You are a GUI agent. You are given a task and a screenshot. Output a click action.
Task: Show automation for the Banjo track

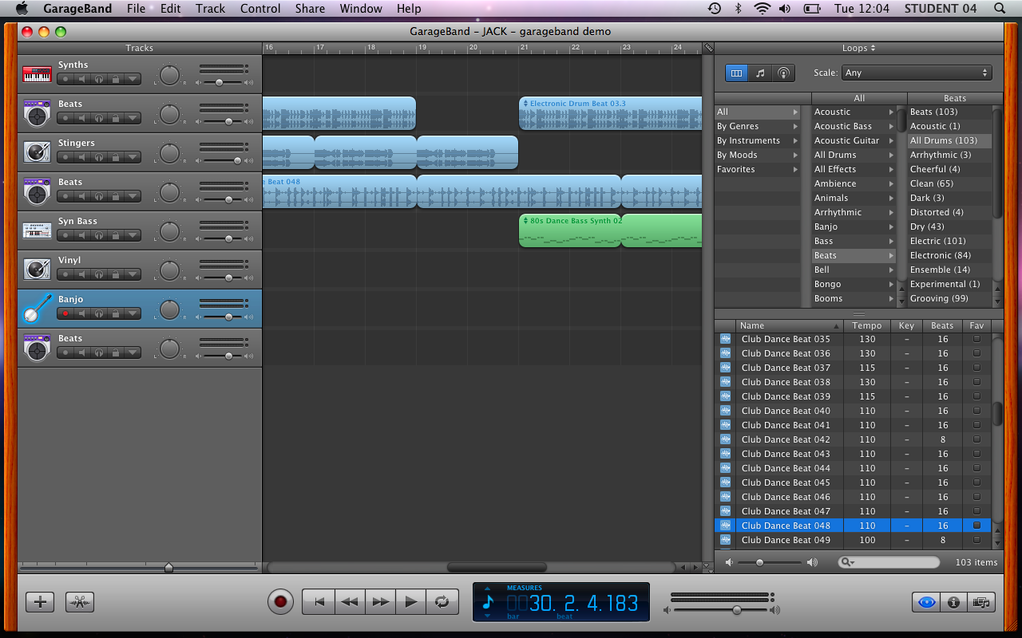point(133,313)
